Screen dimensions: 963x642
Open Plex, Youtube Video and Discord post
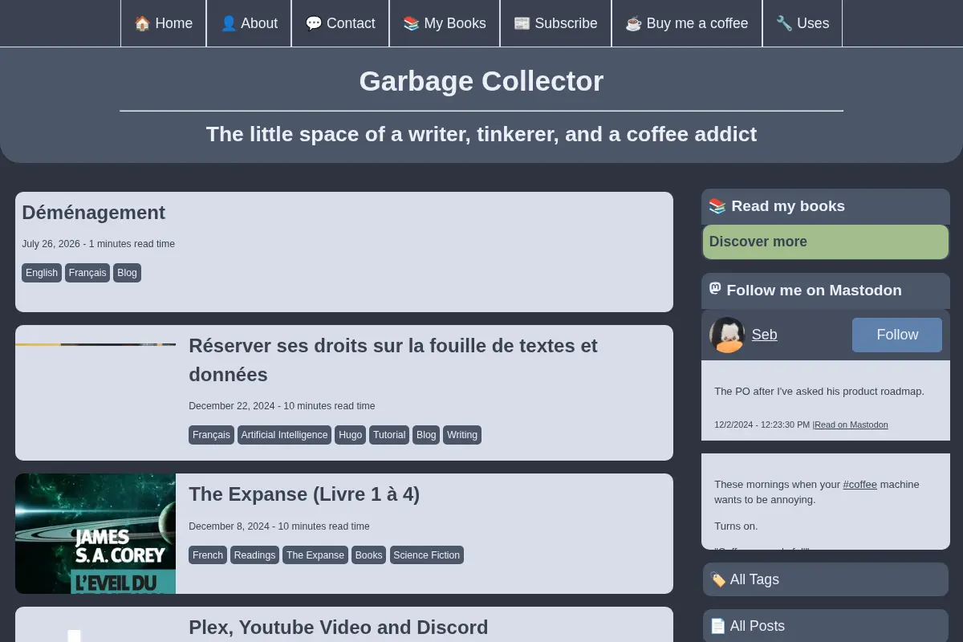point(338,628)
